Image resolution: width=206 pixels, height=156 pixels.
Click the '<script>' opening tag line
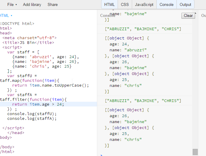pyautogui.click(x=12, y=47)
